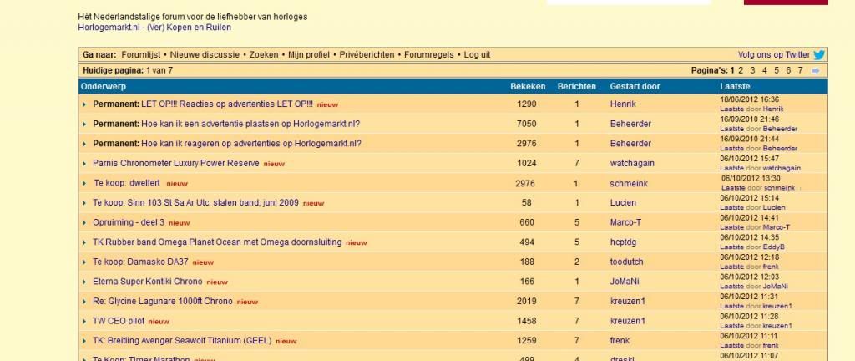Open Re: Glycine Lagunare 1000ft Chrono topic
This screenshot has height=361, width=855.
(162, 301)
